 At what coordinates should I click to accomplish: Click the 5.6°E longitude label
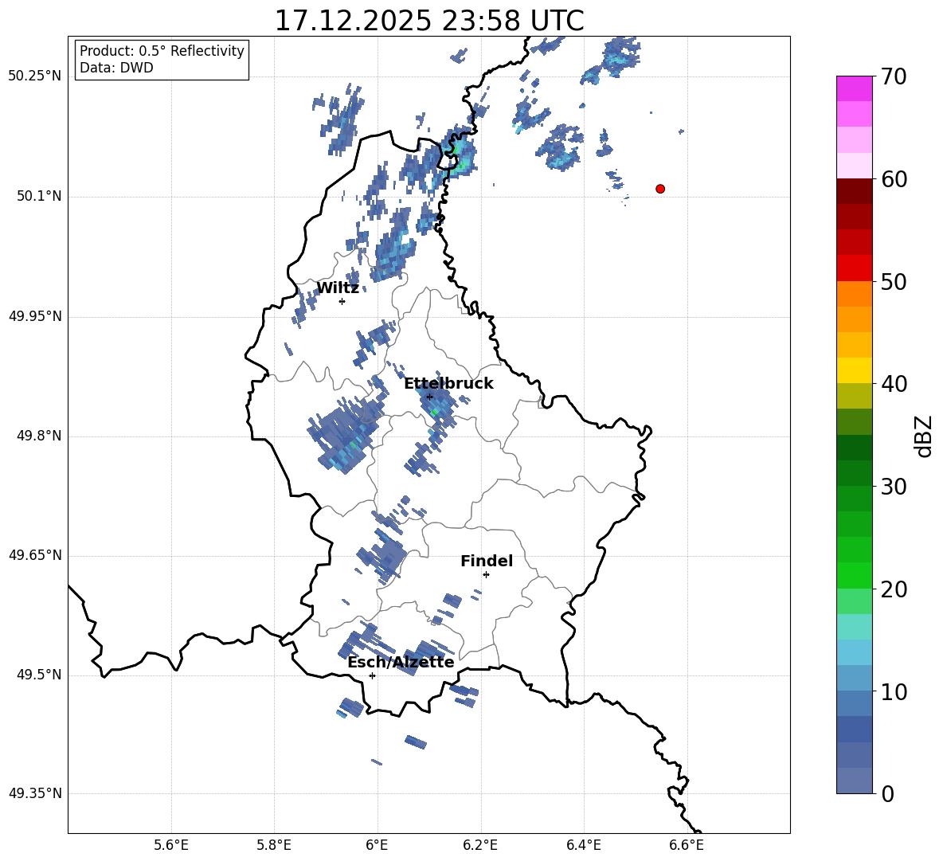[171, 845]
